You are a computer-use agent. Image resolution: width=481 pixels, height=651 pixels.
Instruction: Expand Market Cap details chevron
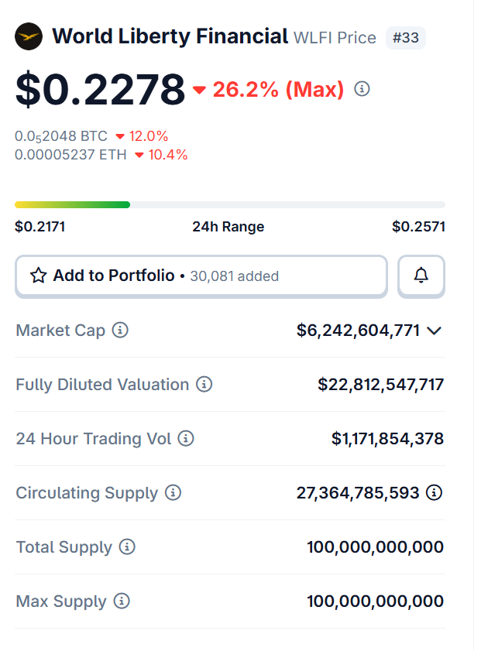click(434, 331)
